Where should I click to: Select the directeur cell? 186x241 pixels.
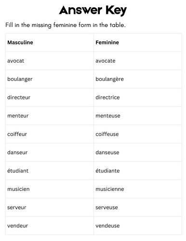pos(50,97)
